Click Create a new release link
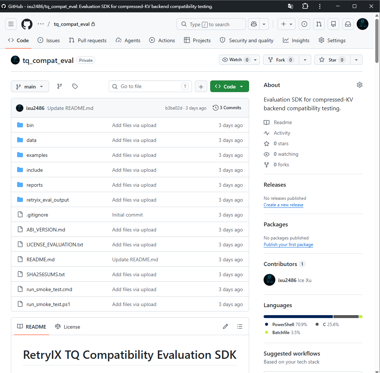This screenshot has width=380, height=373. [x=283, y=205]
